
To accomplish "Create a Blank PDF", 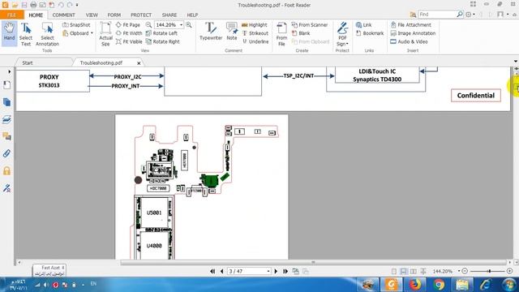I will click(x=301, y=33).
